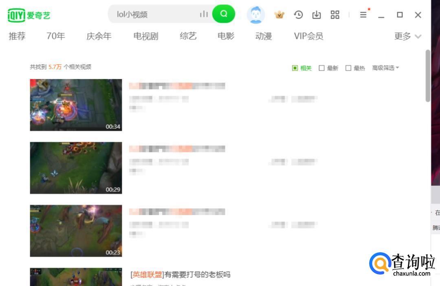
Task: Switch to the 综艺 tab
Action: 188,36
